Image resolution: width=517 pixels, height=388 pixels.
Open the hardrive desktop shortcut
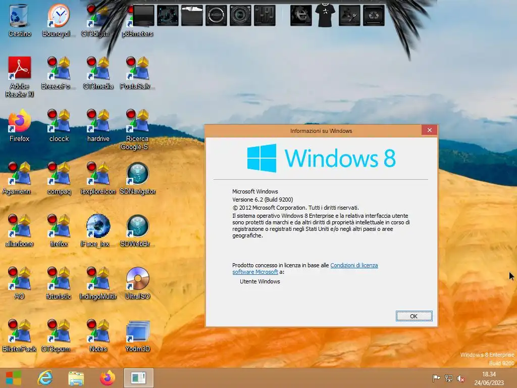(x=98, y=125)
